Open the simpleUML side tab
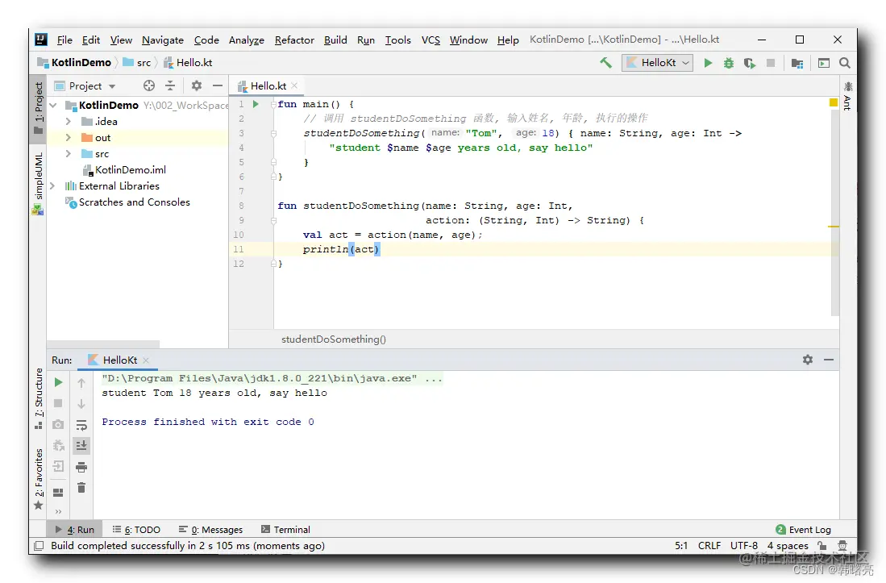Image resolution: width=886 pixels, height=583 pixels. (x=39, y=184)
